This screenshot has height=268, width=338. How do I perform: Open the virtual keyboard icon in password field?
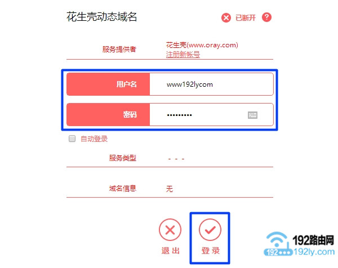tap(252, 115)
